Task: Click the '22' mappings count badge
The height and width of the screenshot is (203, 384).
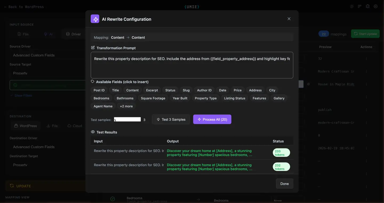Action: [323, 34]
